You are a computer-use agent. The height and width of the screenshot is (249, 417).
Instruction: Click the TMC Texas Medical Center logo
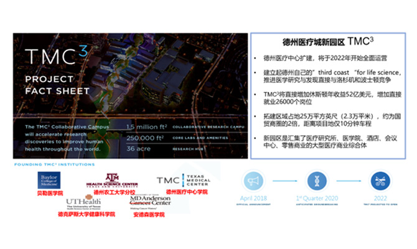click(x=184, y=180)
